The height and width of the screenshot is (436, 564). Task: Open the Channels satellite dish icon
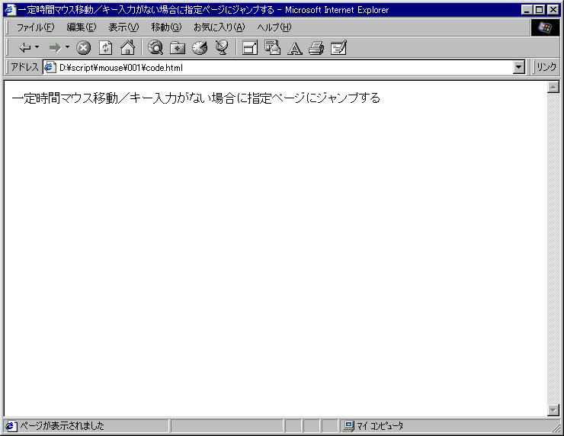coord(222,47)
